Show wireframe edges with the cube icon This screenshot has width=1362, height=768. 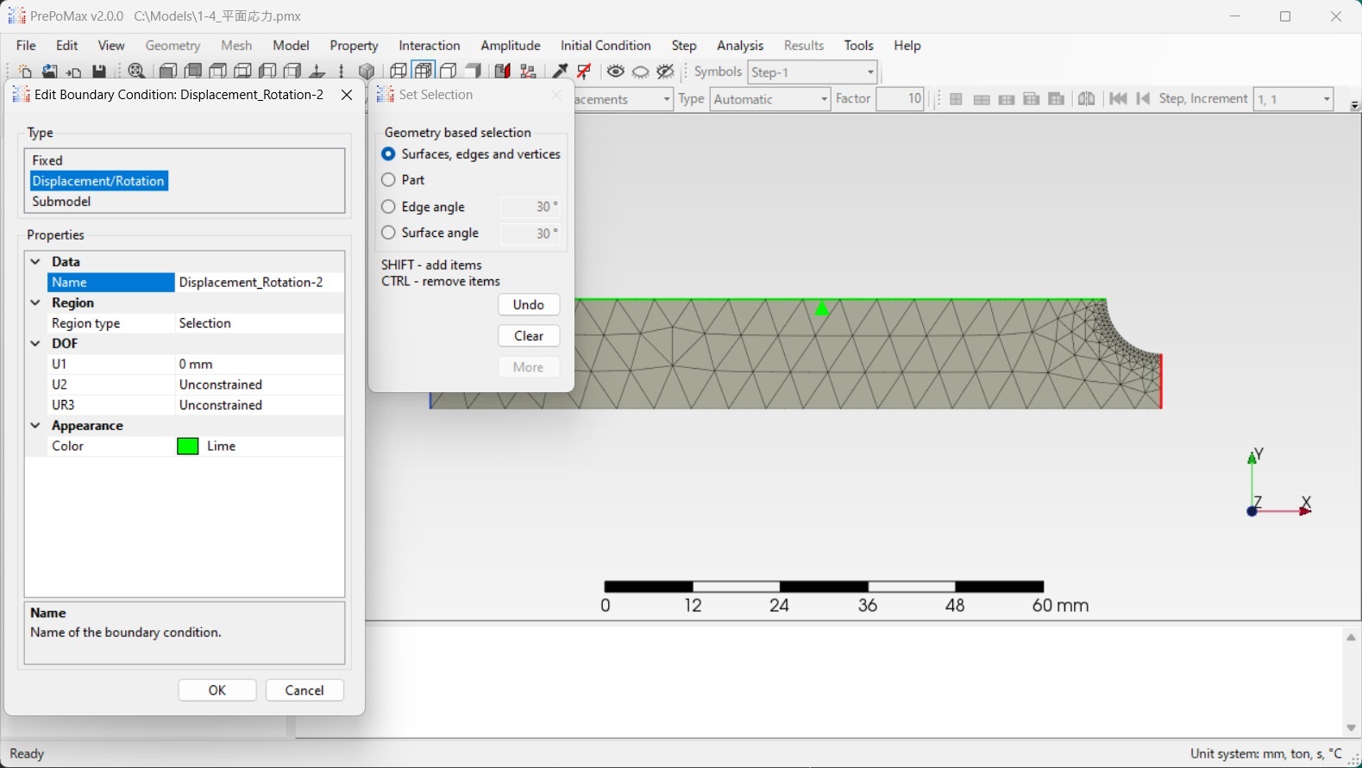click(398, 72)
